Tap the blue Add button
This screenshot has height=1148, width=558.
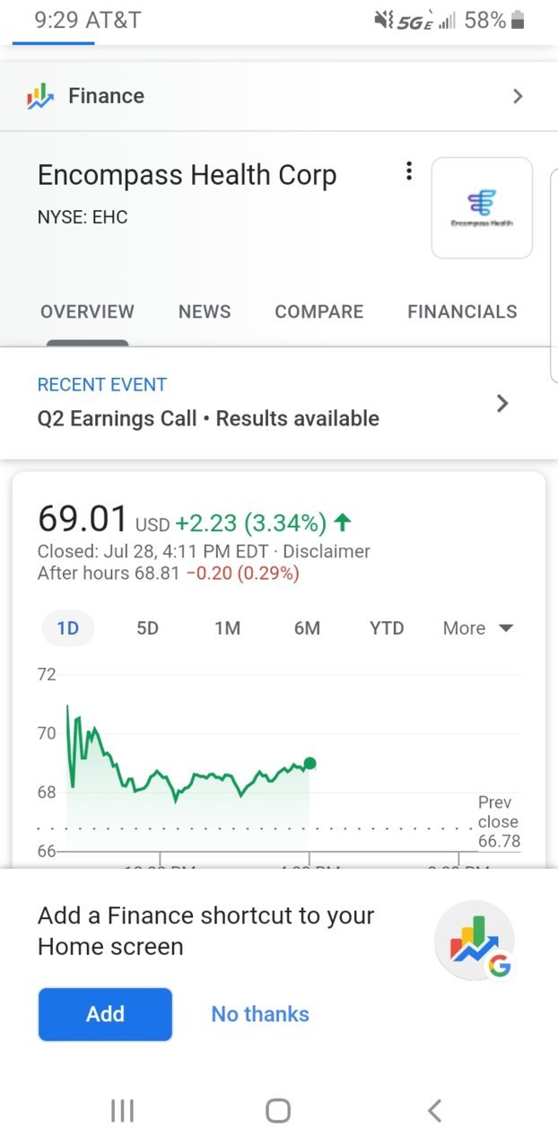(x=105, y=1014)
